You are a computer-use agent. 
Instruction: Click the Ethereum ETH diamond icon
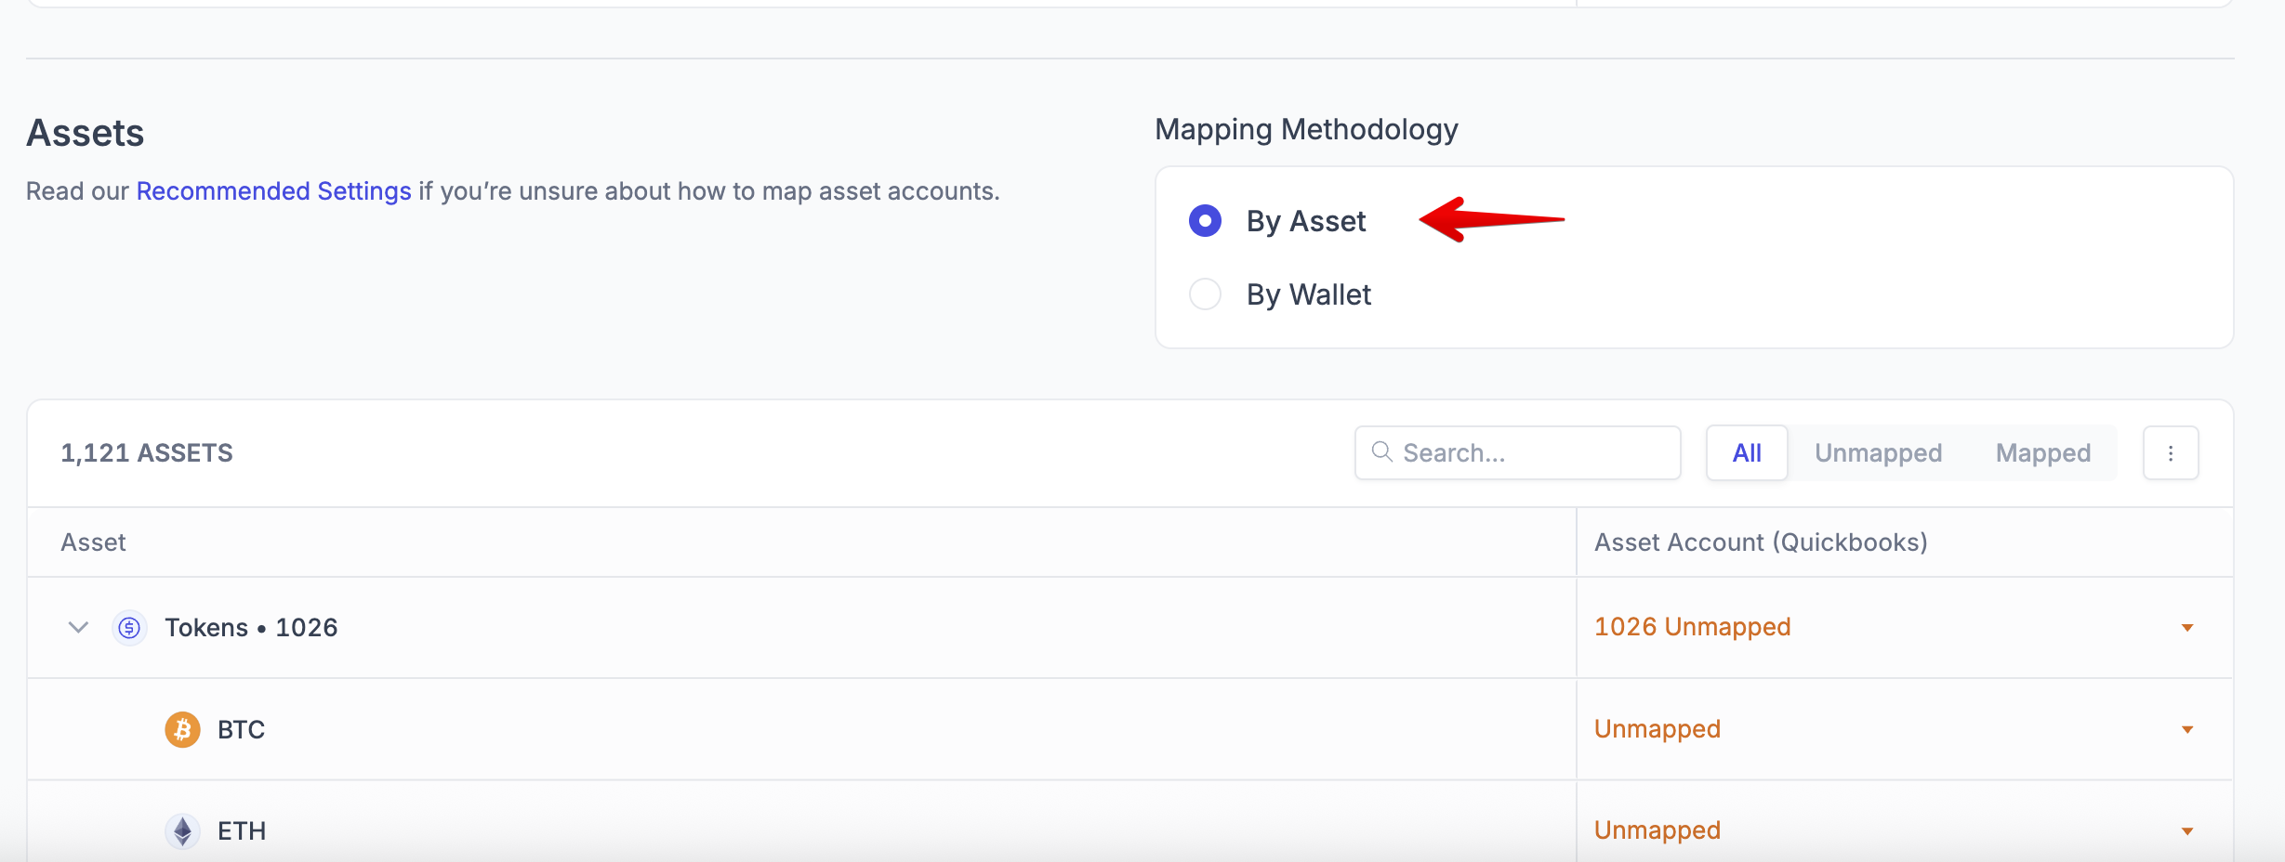click(183, 830)
